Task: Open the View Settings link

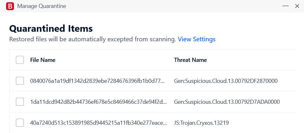Action: click(197, 39)
